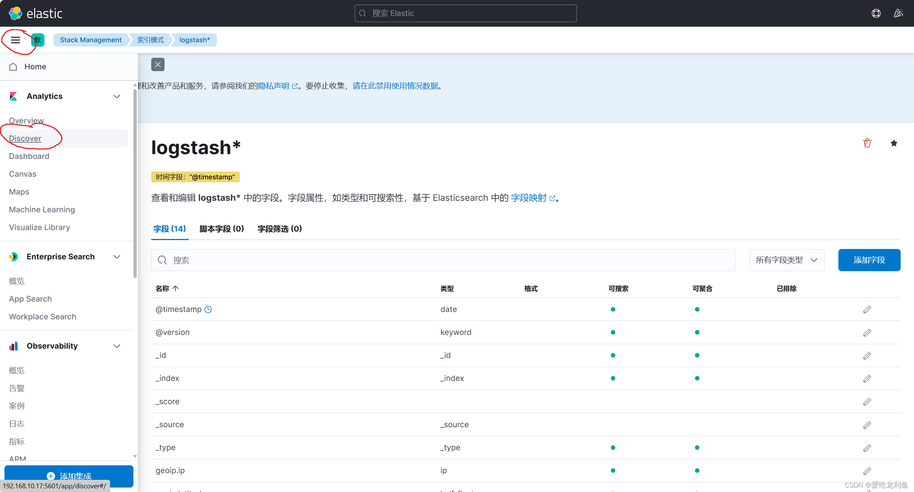Image resolution: width=914 pixels, height=492 pixels.
Task: Open Stack Management breadcrumb
Action: (x=91, y=40)
